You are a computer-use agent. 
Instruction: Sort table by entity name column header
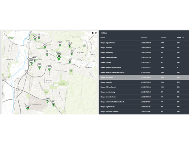103,37
